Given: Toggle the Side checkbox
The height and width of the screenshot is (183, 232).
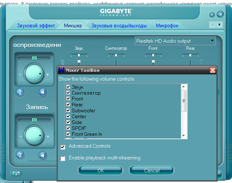Looking at the screenshot, I should pyautogui.click(x=68, y=122).
